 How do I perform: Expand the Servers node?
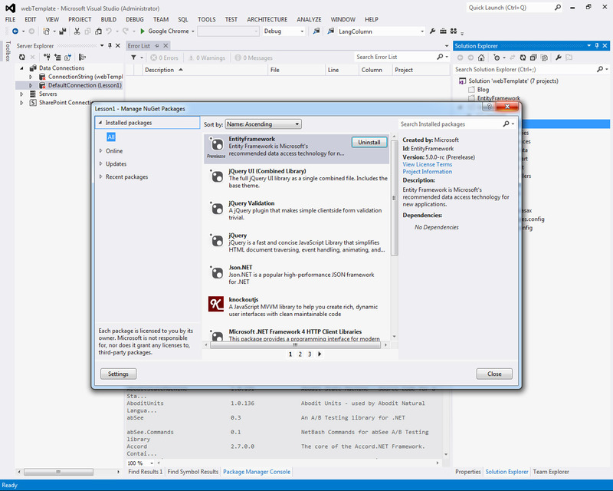(22, 94)
